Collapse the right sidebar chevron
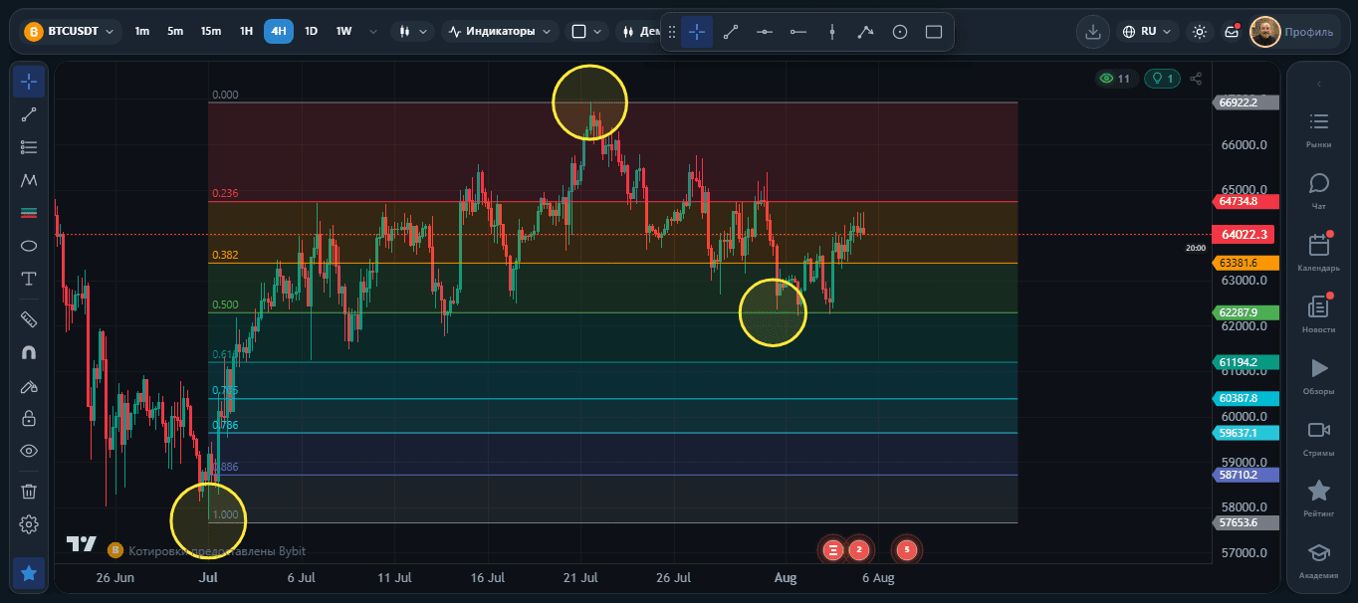Screen dimensions: 1358x603 [1319, 84]
